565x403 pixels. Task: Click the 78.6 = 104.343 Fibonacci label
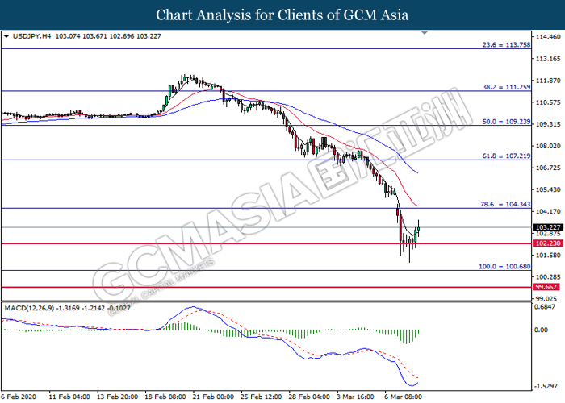click(505, 204)
